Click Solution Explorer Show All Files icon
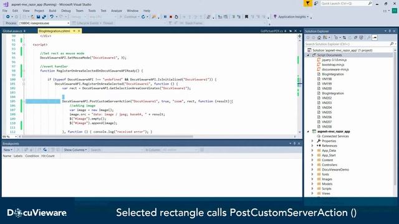This screenshot has width=399, height=224. 362,37
